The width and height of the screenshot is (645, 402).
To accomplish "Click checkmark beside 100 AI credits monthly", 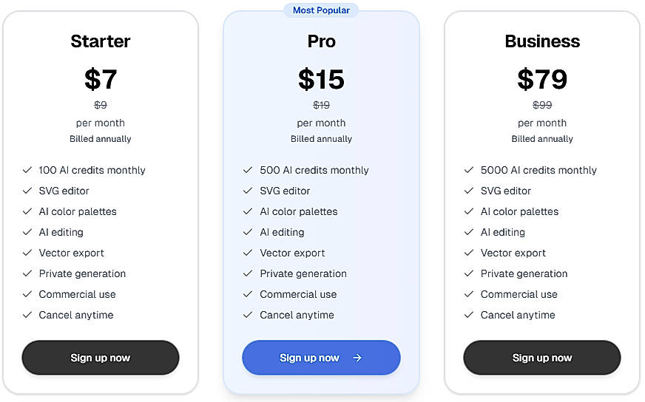I will 27,170.
